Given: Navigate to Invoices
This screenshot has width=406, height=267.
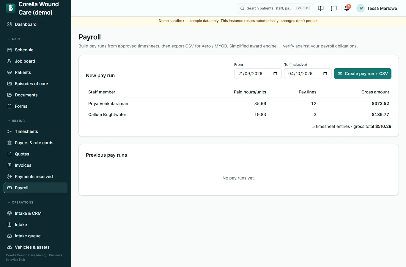Looking at the screenshot, I should click(x=36, y=165).
